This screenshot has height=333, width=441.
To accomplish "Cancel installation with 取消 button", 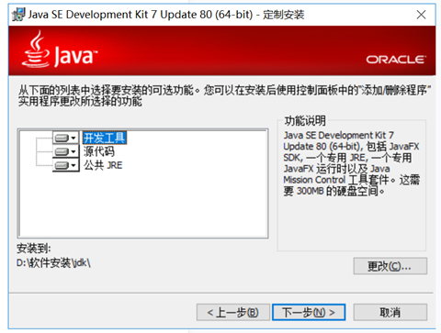I will point(390,312).
